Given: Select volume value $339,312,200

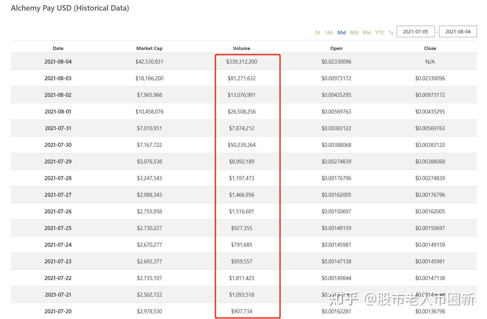Looking at the screenshot, I should [x=241, y=62].
